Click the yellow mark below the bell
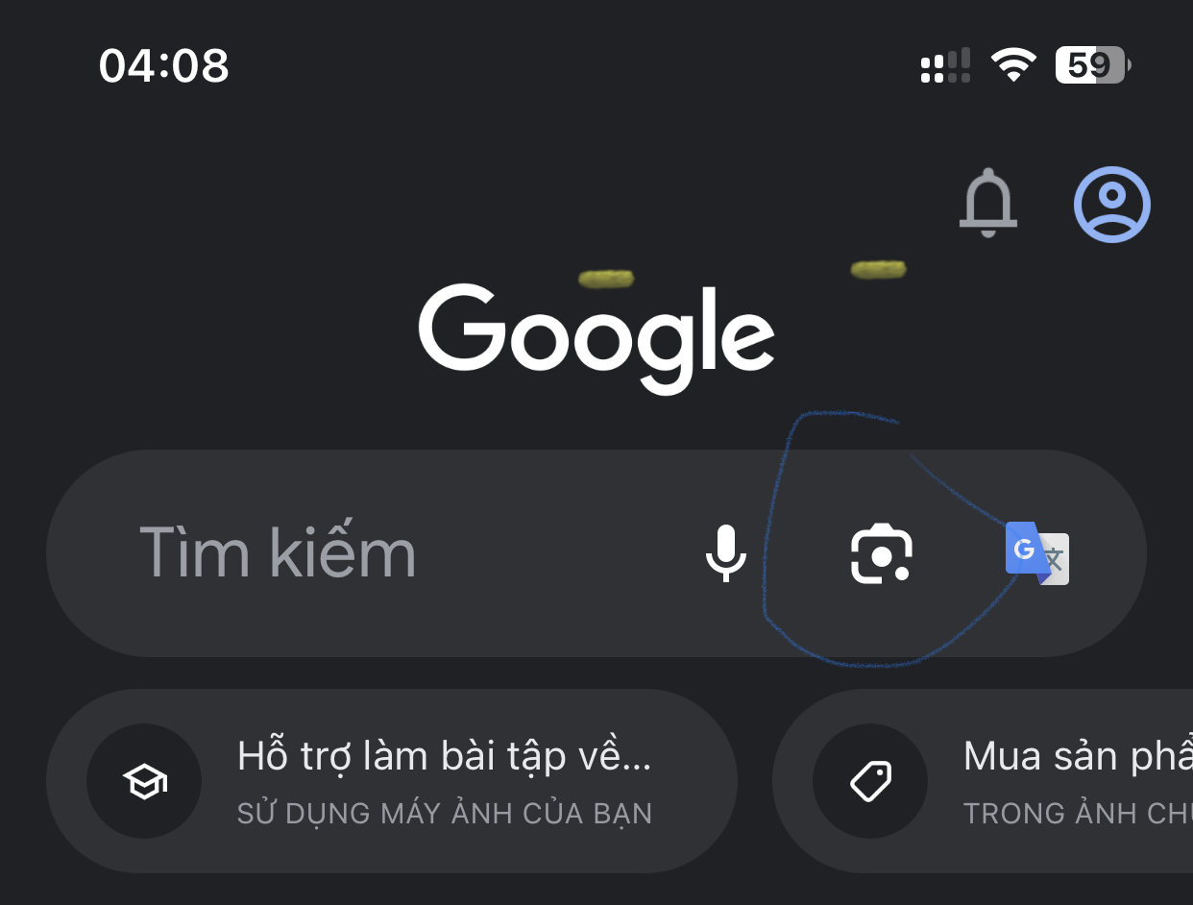This screenshot has width=1193, height=905. pyautogui.click(x=878, y=270)
